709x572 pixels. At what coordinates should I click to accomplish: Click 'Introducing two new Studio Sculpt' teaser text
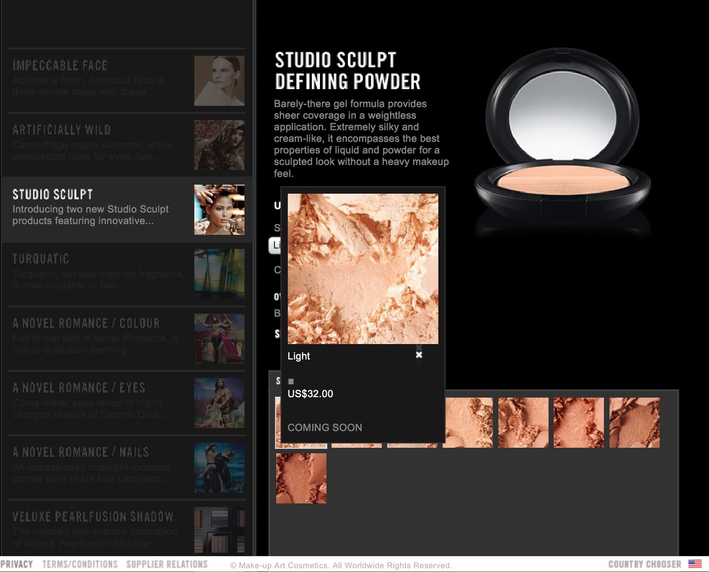[90, 215]
